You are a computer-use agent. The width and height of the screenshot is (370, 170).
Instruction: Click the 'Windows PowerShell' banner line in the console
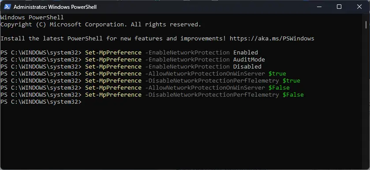coord(32,18)
